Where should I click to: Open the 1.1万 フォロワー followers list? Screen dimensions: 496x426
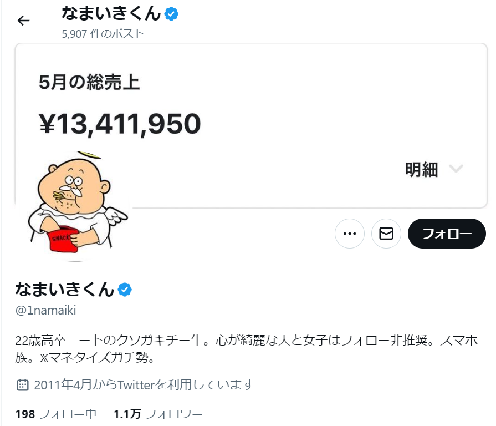(x=158, y=414)
